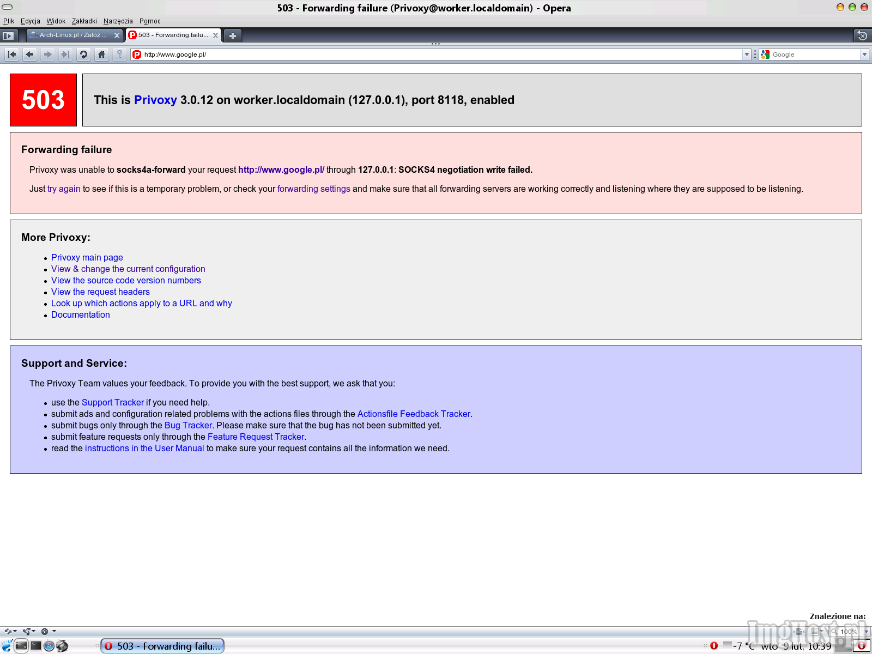Open the Opera Unite status bar icon
The height and width of the screenshot is (654, 872).
pos(27,631)
